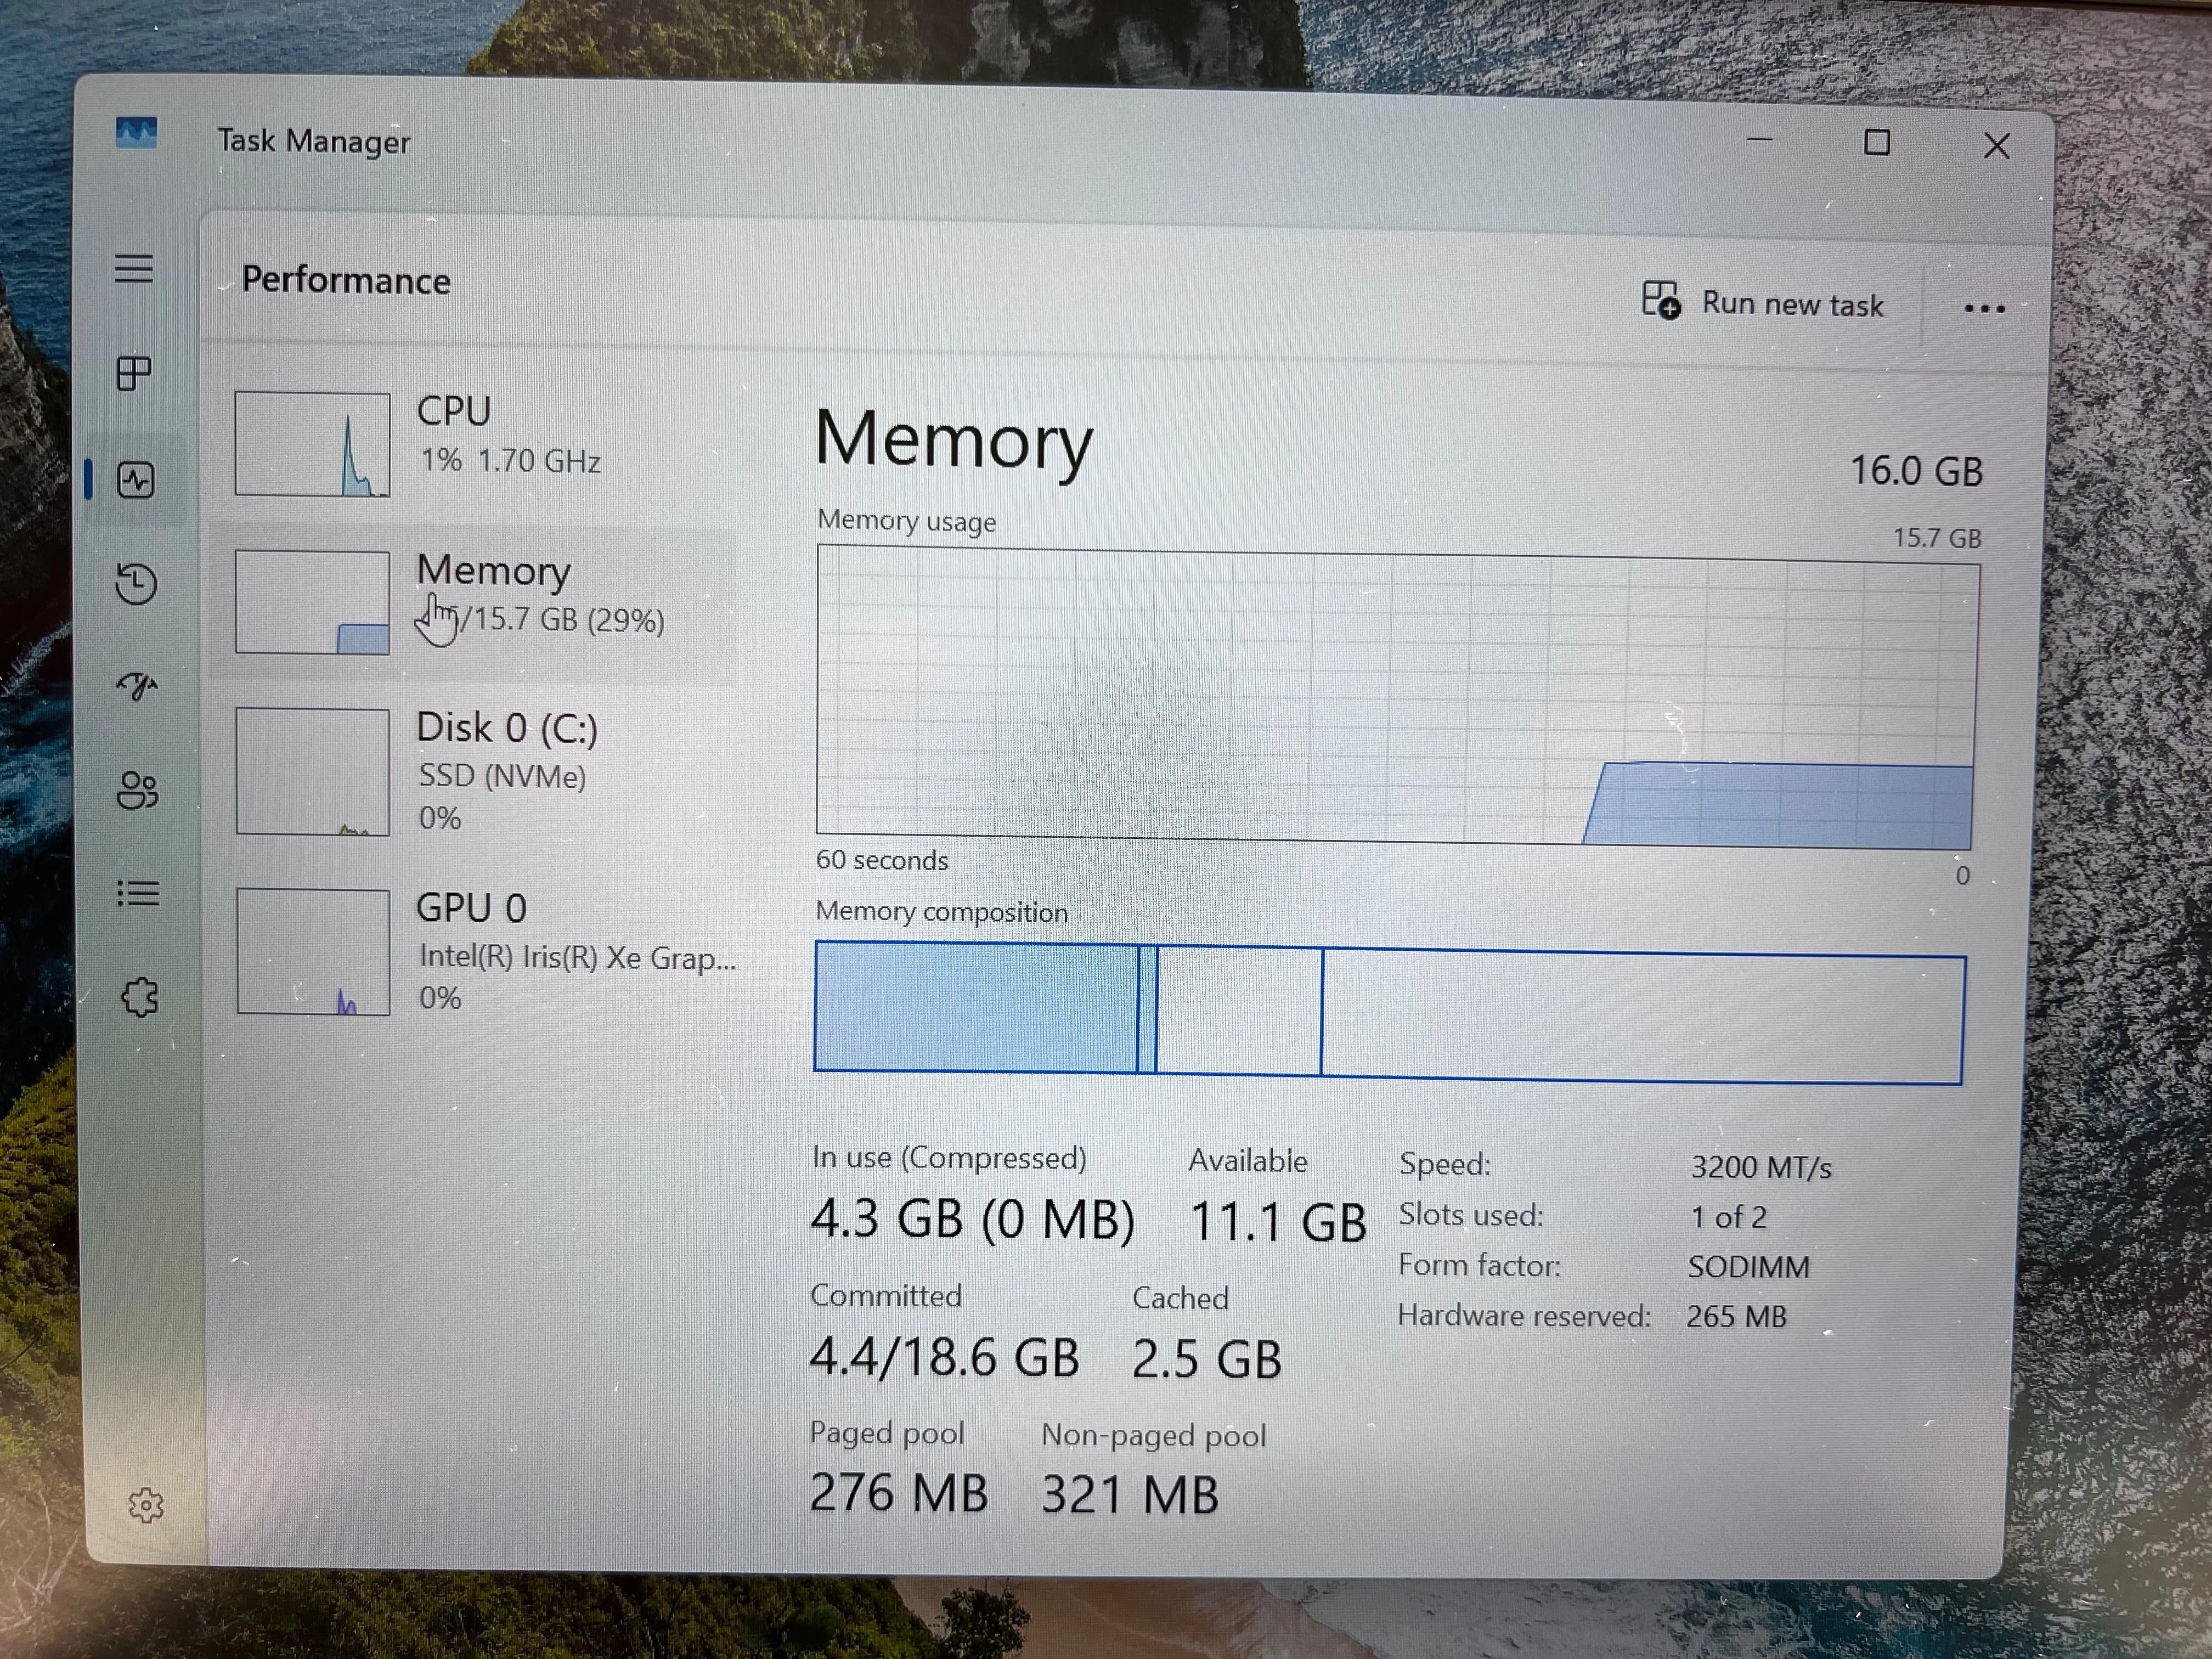Click Run new task button
Viewport: 2212px width, 1659px height.
tap(1763, 302)
